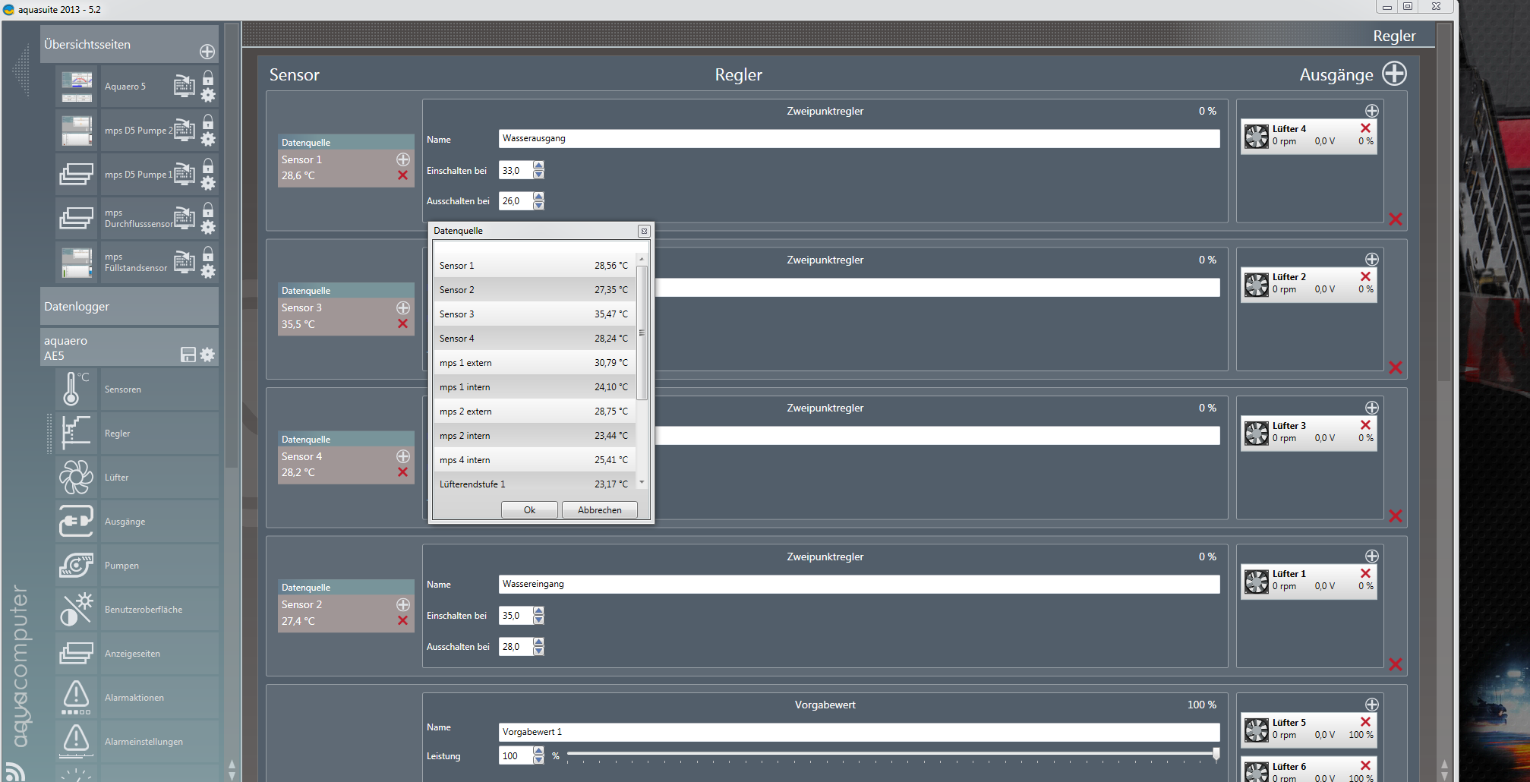Open the Pumpen section icon

[x=76, y=566]
